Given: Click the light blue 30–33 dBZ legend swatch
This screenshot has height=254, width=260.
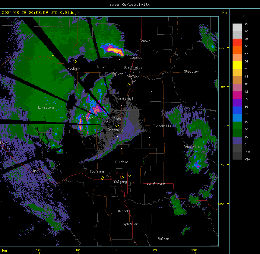Looking at the screenshot, I should click(237, 118).
